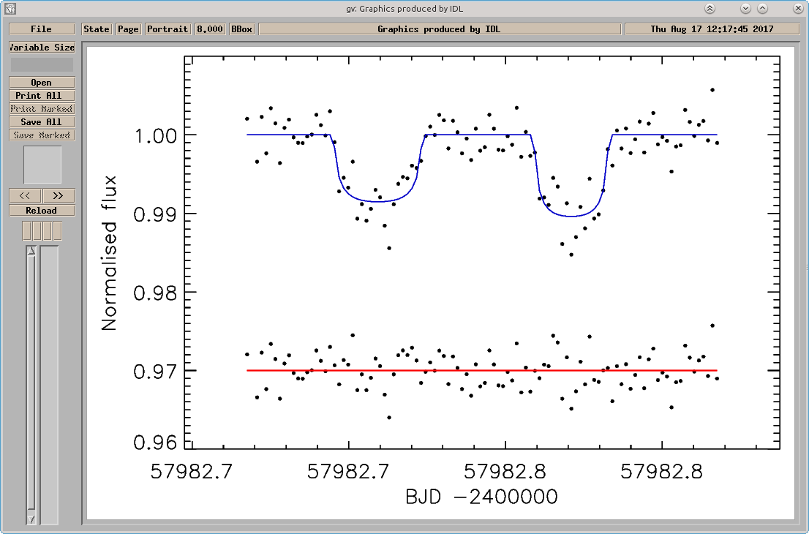Image resolution: width=809 pixels, height=534 pixels.
Task: Click the last page-mark toggle box
Action: click(x=57, y=230)
